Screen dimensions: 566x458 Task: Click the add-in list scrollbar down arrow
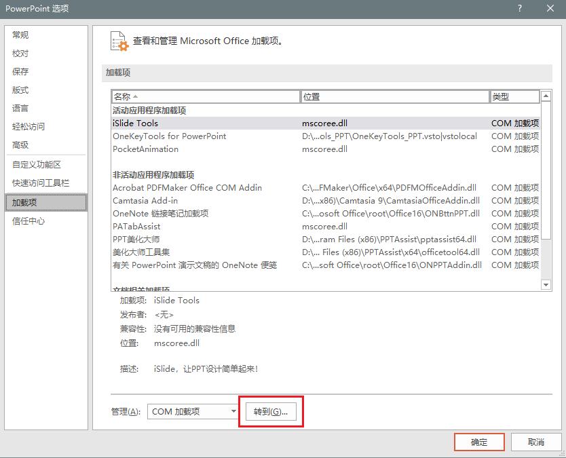[x=546, y=284]
